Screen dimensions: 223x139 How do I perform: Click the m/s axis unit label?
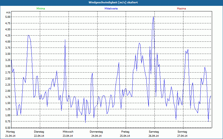pos(8,13)
